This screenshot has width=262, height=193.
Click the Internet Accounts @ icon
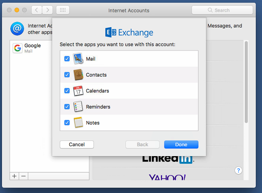(x=17, y=29)
